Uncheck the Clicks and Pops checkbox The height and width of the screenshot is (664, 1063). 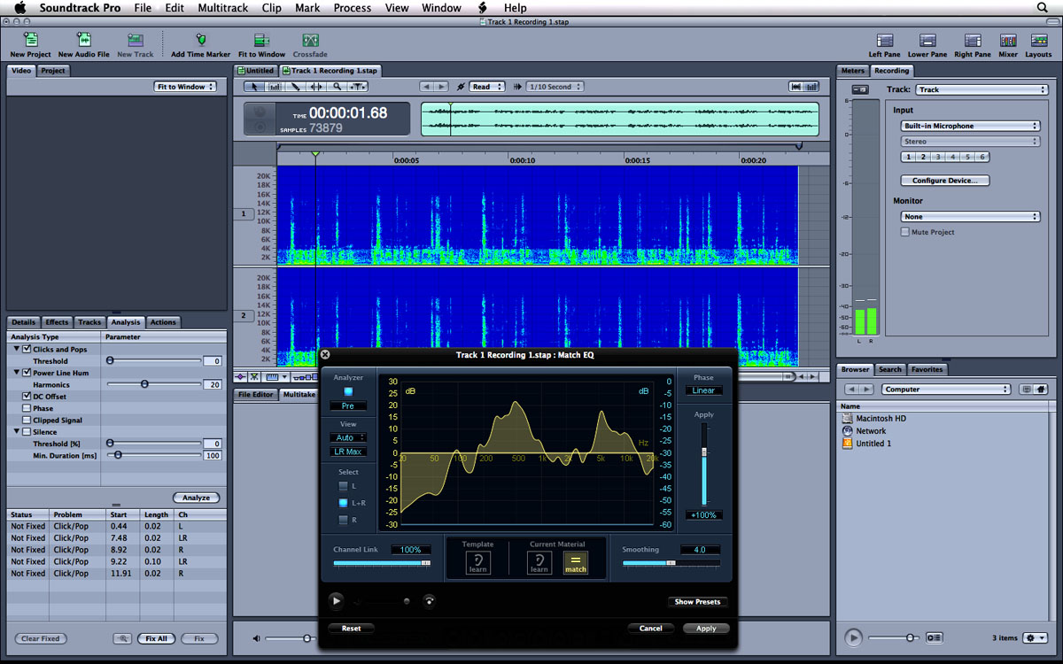click(27, 349)
